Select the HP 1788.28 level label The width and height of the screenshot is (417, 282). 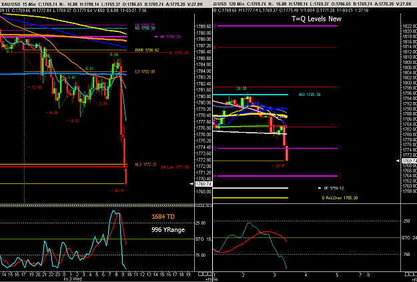[x=171, y=37]
